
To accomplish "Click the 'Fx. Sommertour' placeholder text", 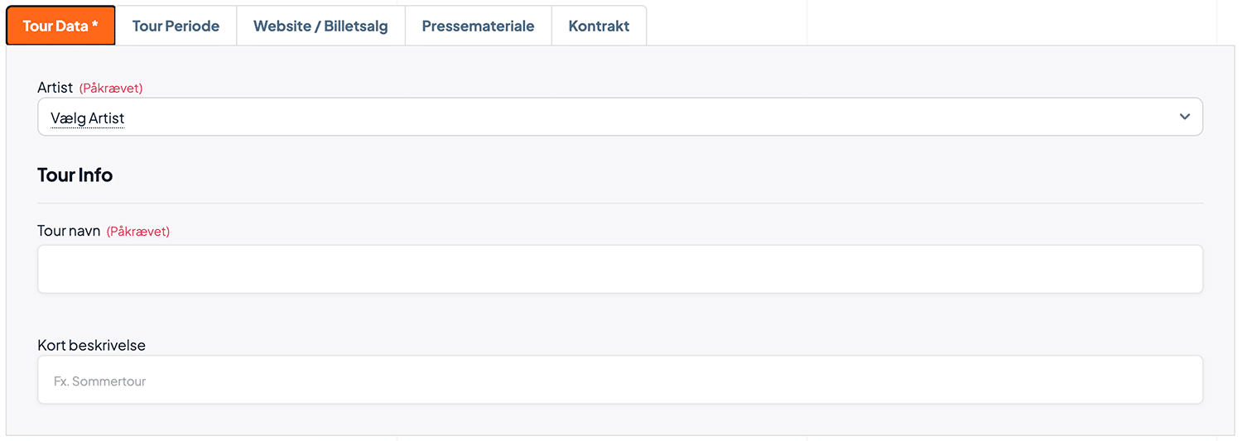I will coord(100,381).
